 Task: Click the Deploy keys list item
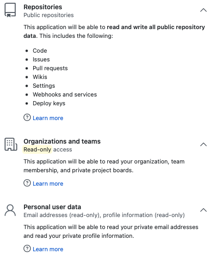point(49,103)
